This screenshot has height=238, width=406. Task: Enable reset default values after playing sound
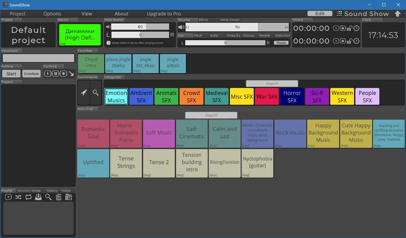pos(109,43)
